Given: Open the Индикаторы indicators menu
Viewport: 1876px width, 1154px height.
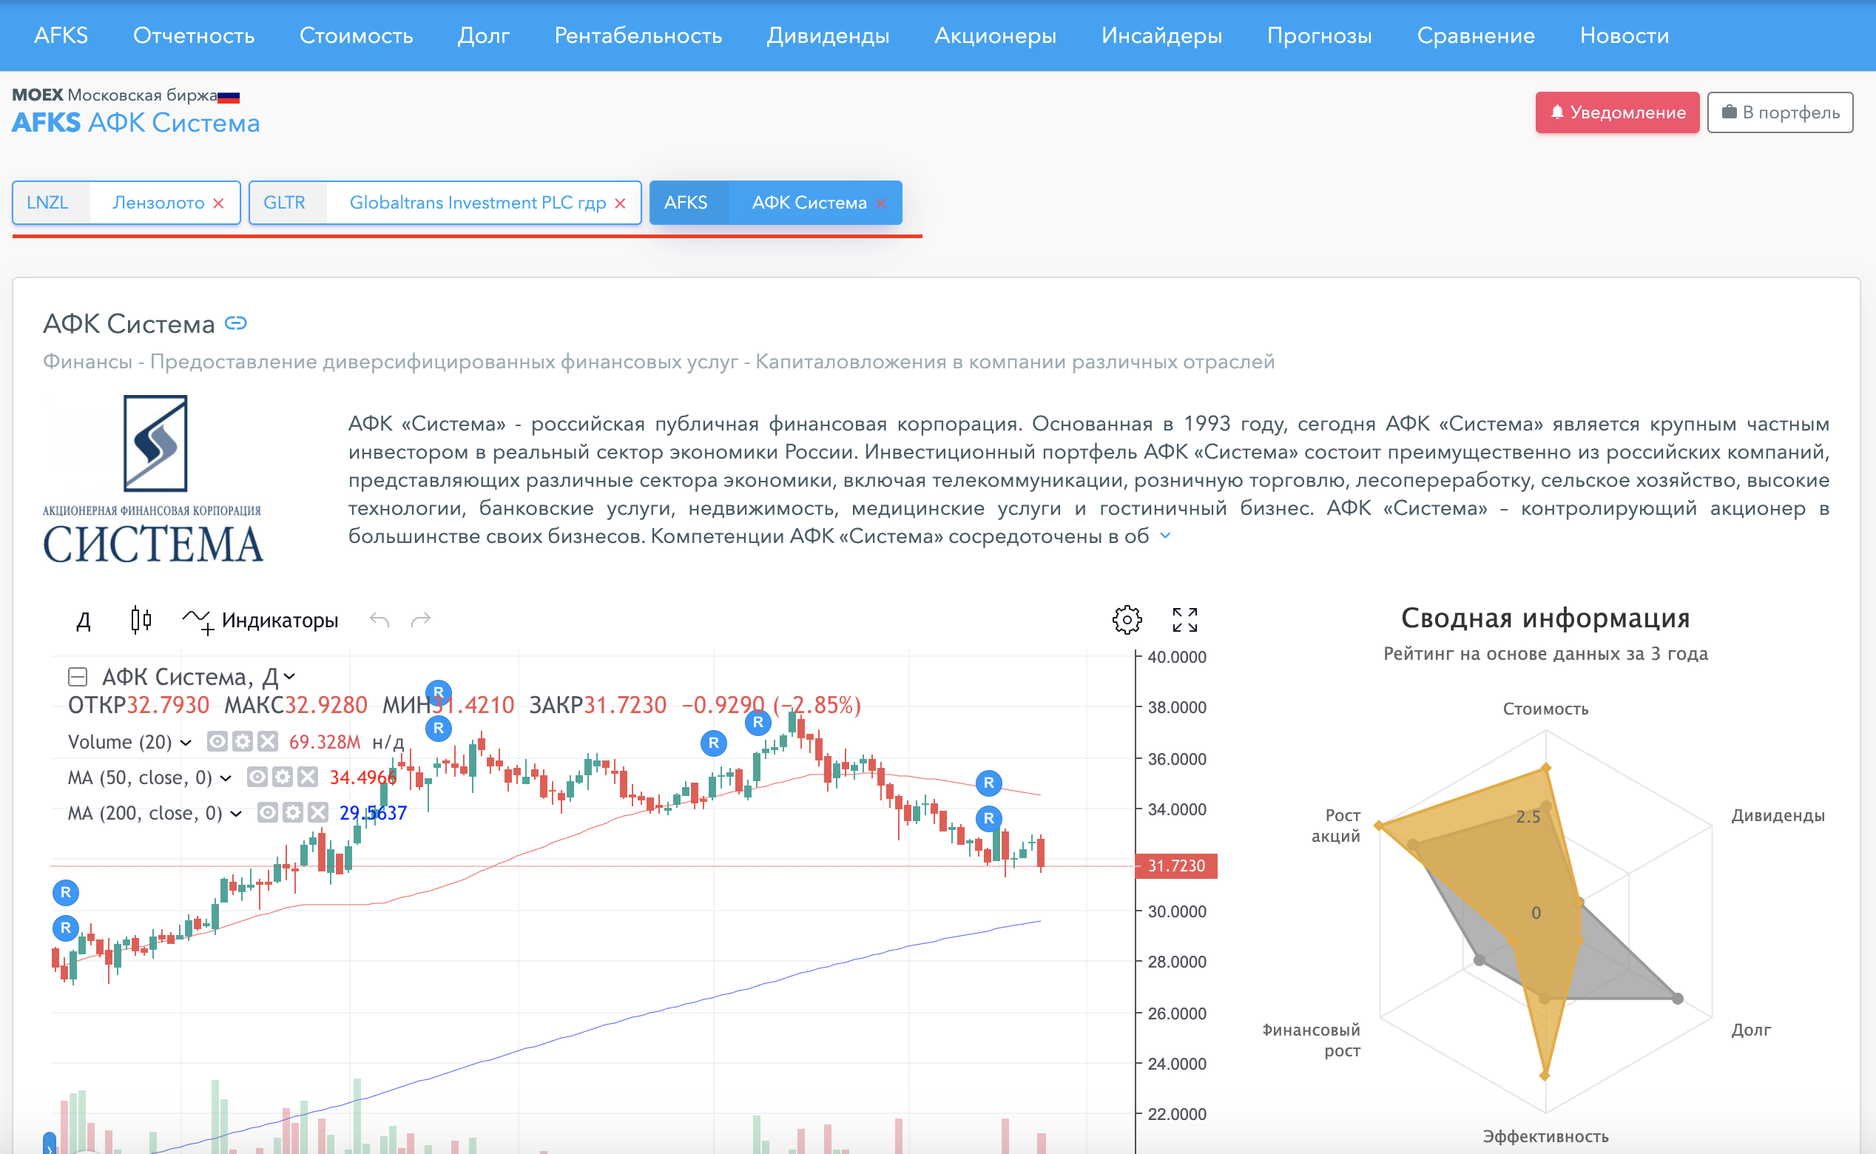Looking at the screenshot, I should click(260, 621).
